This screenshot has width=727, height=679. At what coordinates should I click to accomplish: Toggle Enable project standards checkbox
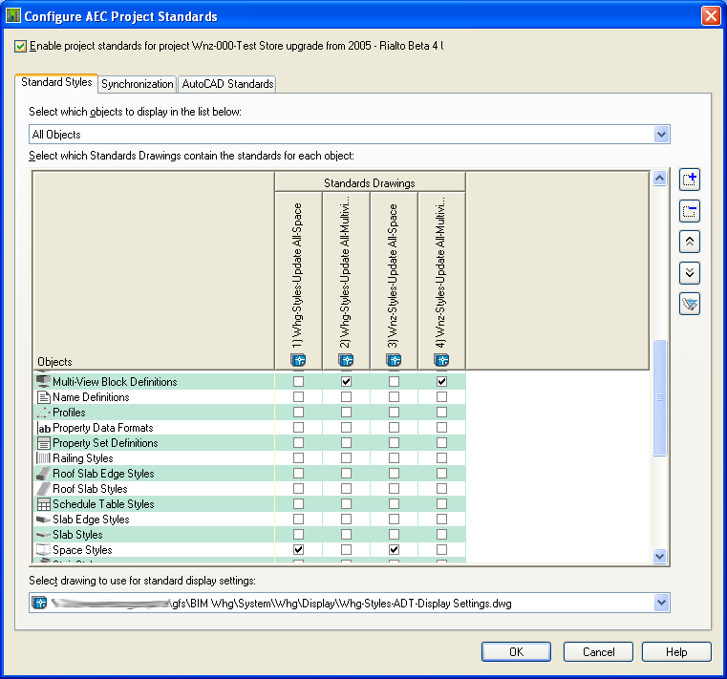tap(22, 46)
